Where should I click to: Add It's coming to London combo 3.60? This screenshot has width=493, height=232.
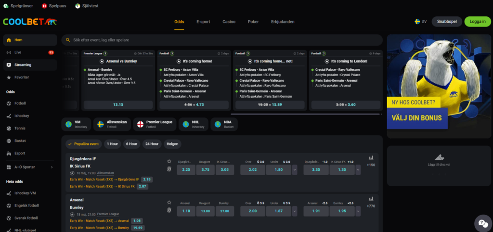pos(346,104)
